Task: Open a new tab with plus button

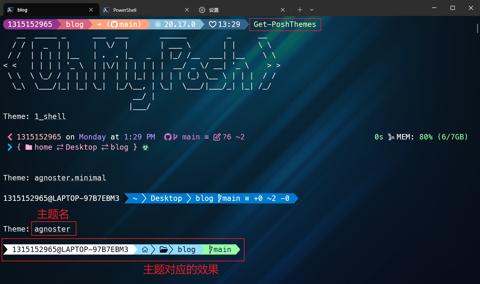Action: tap(300, 10)
